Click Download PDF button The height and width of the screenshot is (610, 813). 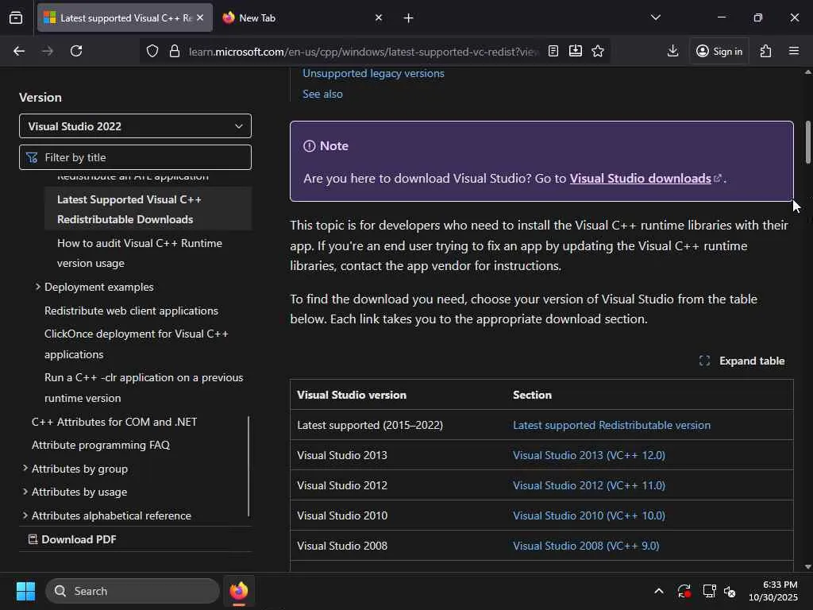tap(72, 539)
